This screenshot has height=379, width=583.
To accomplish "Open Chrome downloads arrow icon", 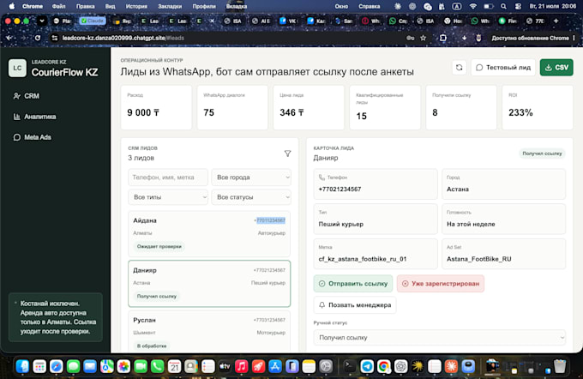I will 464,38.
